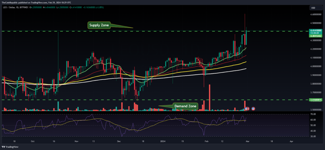Click the Nov label on the time axis
This screenshot has width=325, height=150.
point(76,142)
